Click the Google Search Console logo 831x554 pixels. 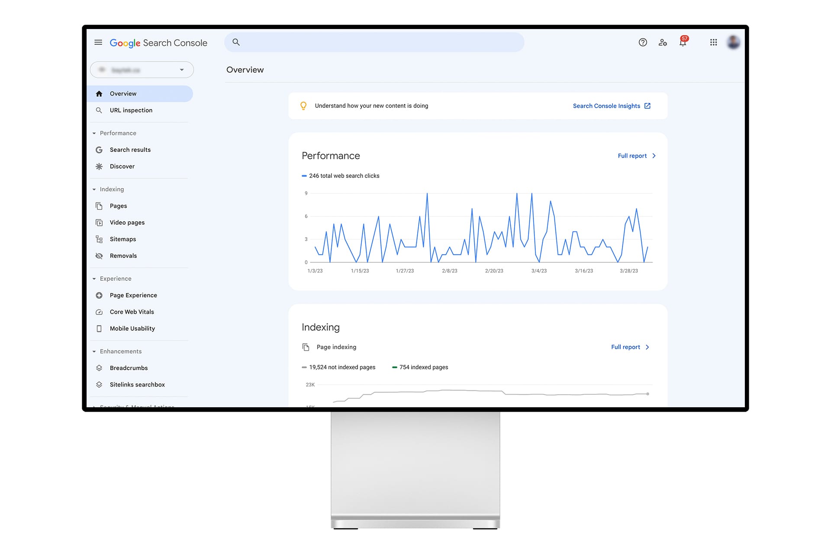click(158, 43)
